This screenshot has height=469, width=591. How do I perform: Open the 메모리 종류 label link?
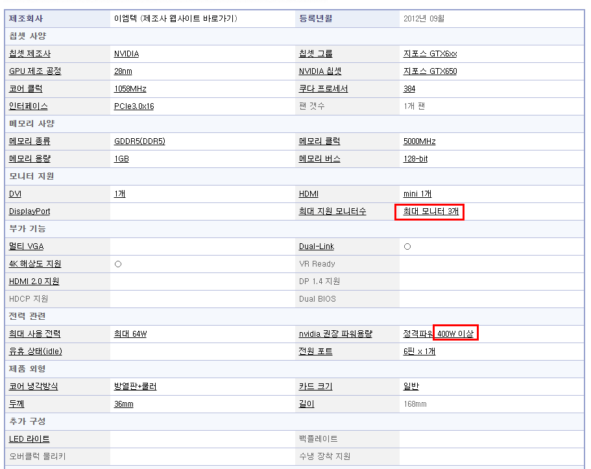(29, 141)
